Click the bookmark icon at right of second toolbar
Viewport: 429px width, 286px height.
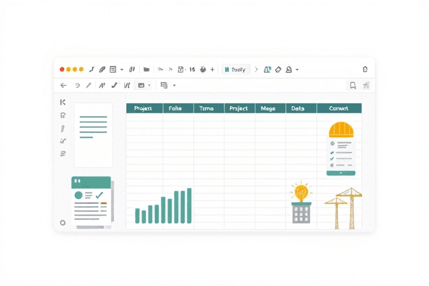pos(352,85)
